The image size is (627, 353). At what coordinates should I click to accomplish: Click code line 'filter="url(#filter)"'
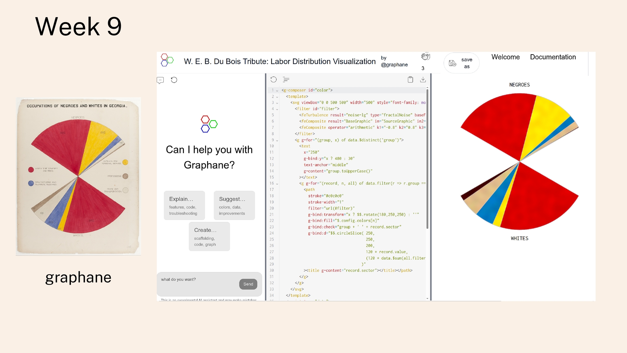coord(331,209)
